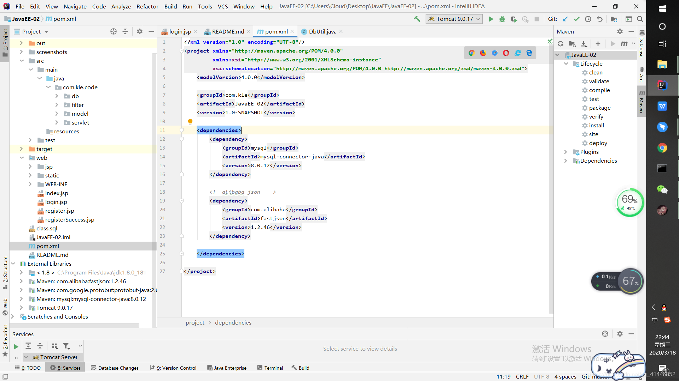Click the editor vertical scrollbar
The height and width of the screenshot is (381, 679).
pos(551,176)
